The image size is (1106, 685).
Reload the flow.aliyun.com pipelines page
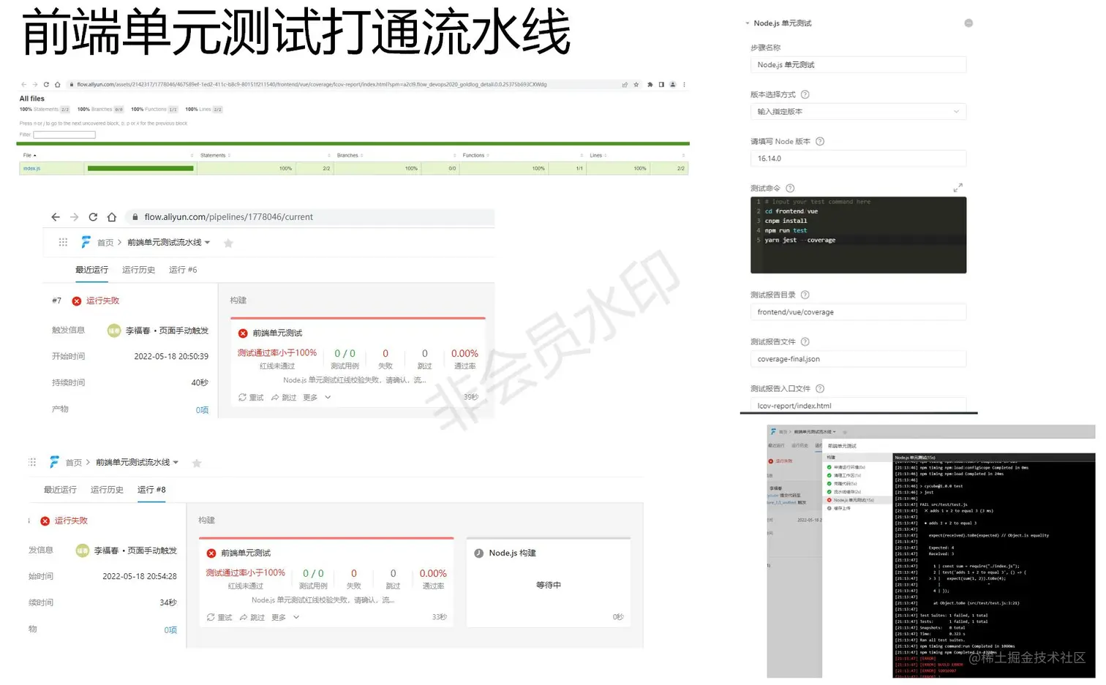[x=93, y=217]
